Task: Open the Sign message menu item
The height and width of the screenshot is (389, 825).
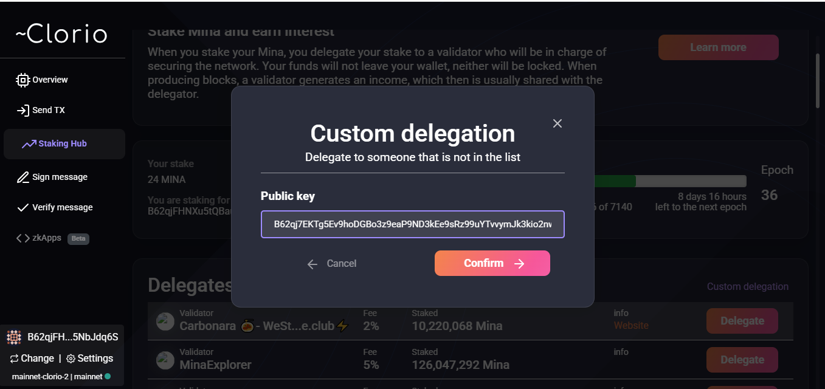Action: pos(58,177)
